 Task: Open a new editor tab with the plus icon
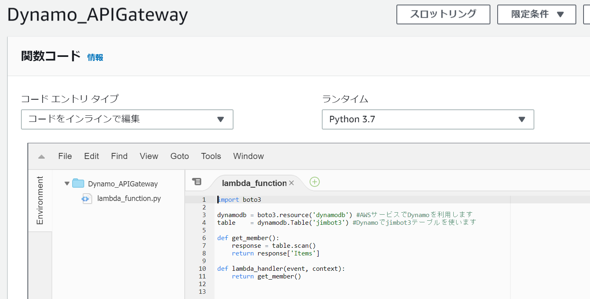(315, 182)
